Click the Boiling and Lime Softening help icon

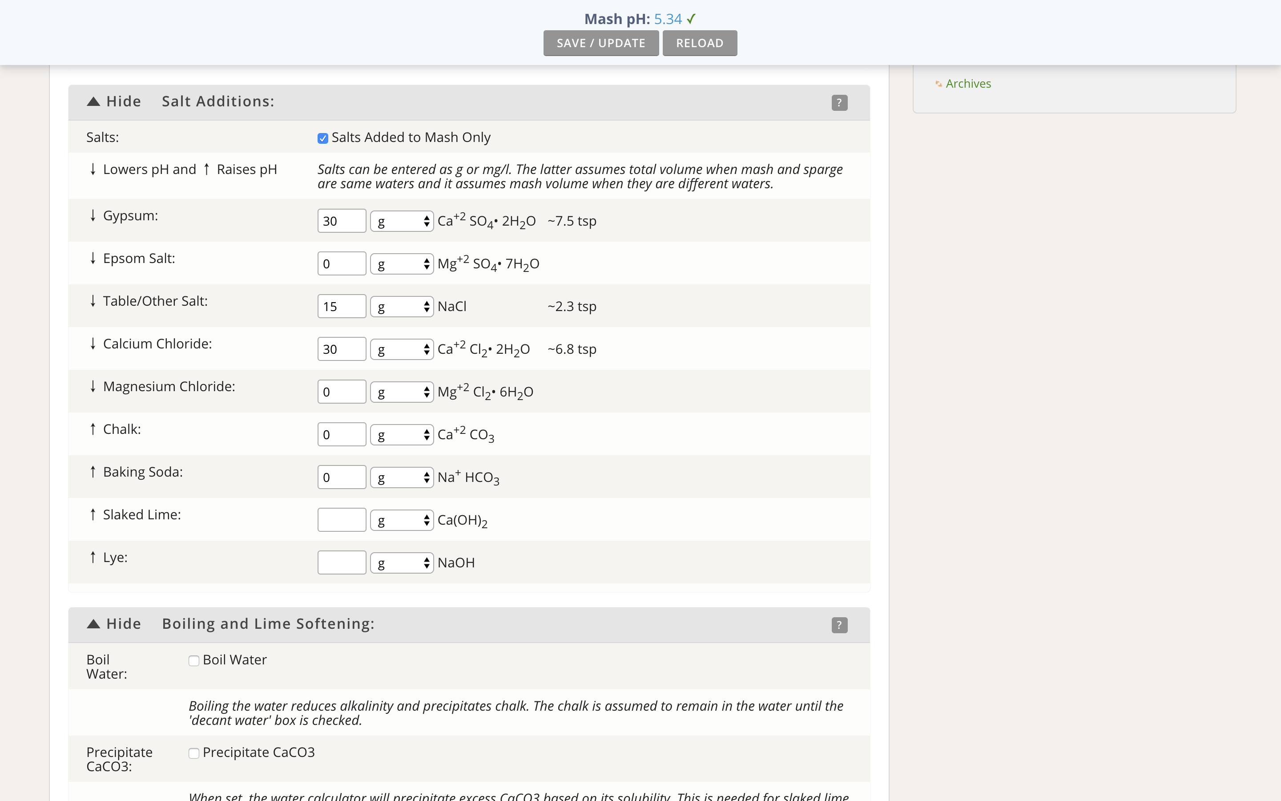pos(839,625)
